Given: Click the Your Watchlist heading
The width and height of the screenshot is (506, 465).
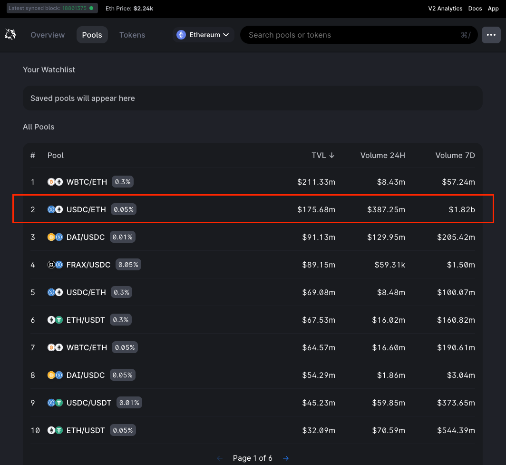Looking at the screenshot, I should tap(49, 70).
